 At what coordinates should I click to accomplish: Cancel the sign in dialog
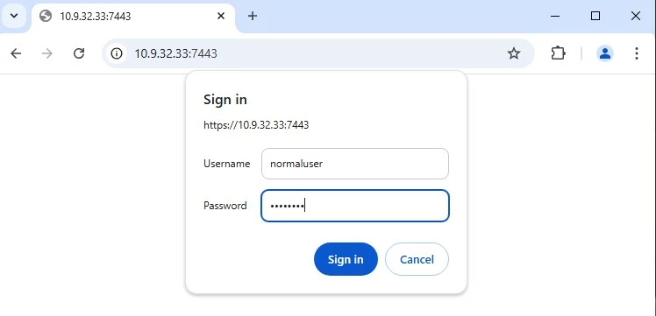[417, 259]
